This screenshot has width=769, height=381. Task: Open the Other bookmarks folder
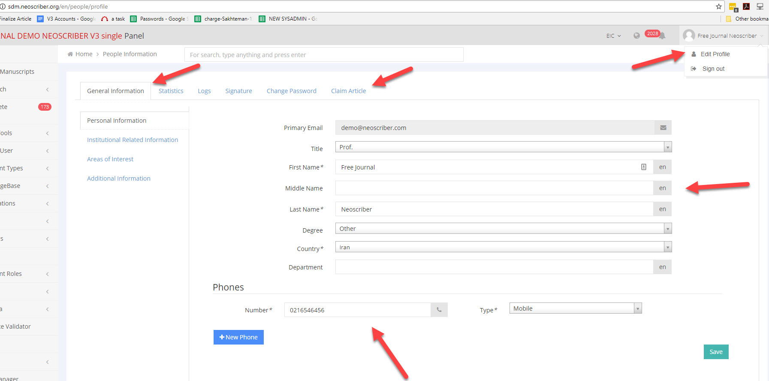(747, 19)
